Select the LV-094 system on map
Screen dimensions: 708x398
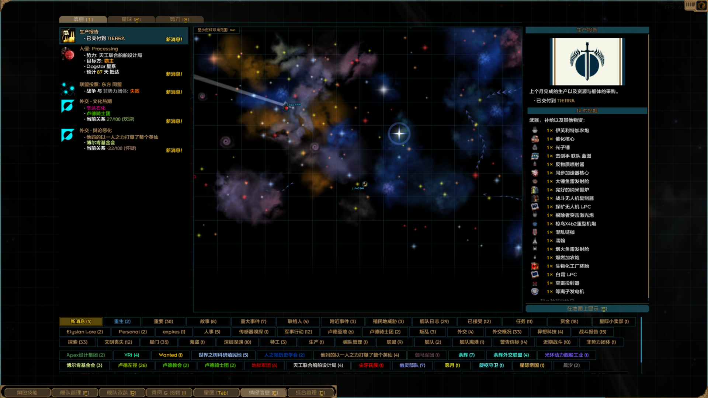click(x=364, y=184)
